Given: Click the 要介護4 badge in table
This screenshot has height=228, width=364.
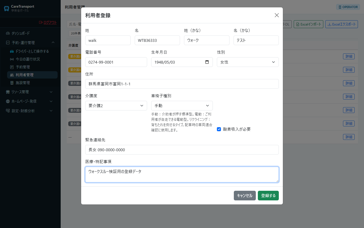Looking at the screenshot, I should (x=75, y=97).
